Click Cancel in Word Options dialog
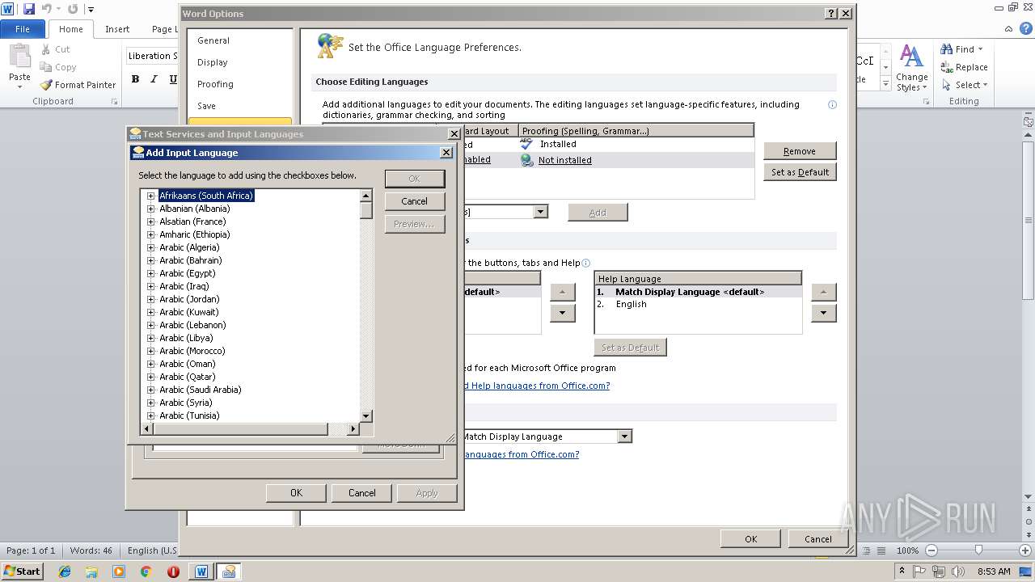Screen dimensions: 1035x582 818,539
